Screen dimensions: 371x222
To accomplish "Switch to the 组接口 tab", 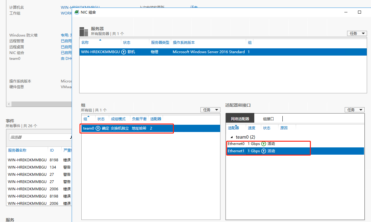I will click(268, 119).
